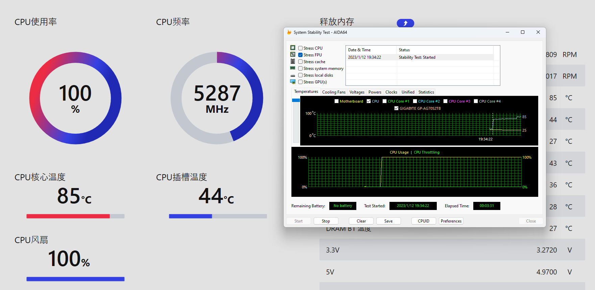Select the Stability Test Started log row

(x=419, y=57)
